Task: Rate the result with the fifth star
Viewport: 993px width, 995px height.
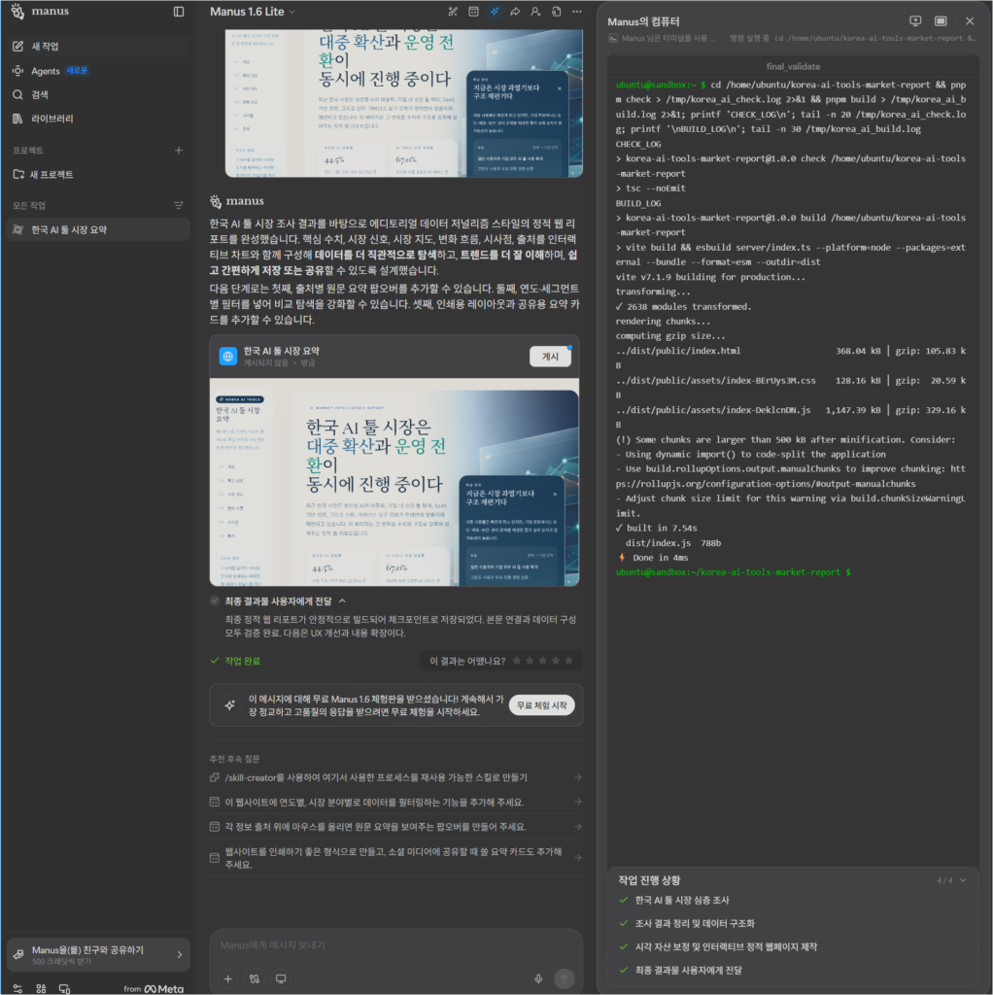Action: tap(570, 661)
